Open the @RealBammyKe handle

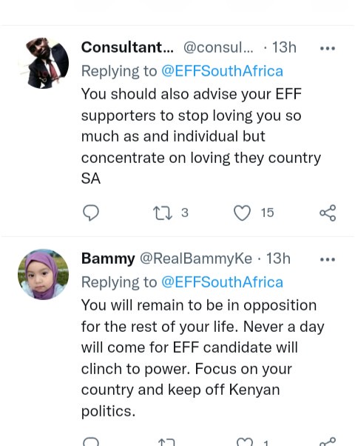pyautogui.click(x=196, y=259)
